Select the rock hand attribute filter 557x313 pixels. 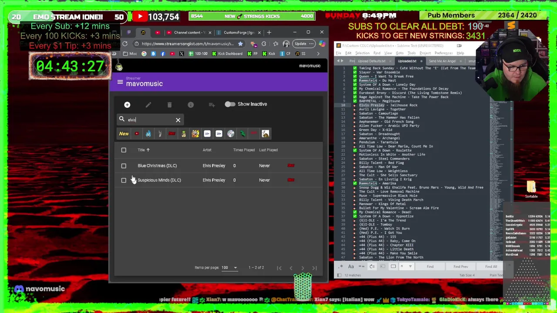(160, 133)
